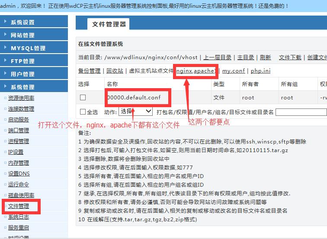327x239 pixels.
Task: Open the 用户管理 sidebar section
Action: pos(22,74)
